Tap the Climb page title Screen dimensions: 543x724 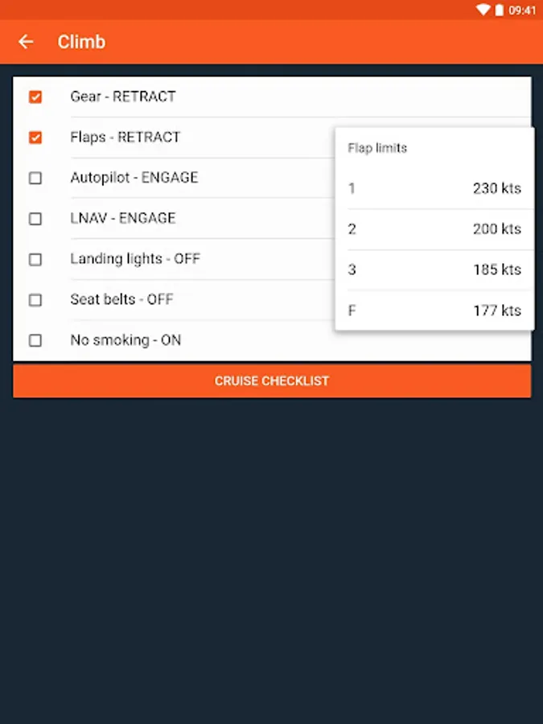point(81,42)
